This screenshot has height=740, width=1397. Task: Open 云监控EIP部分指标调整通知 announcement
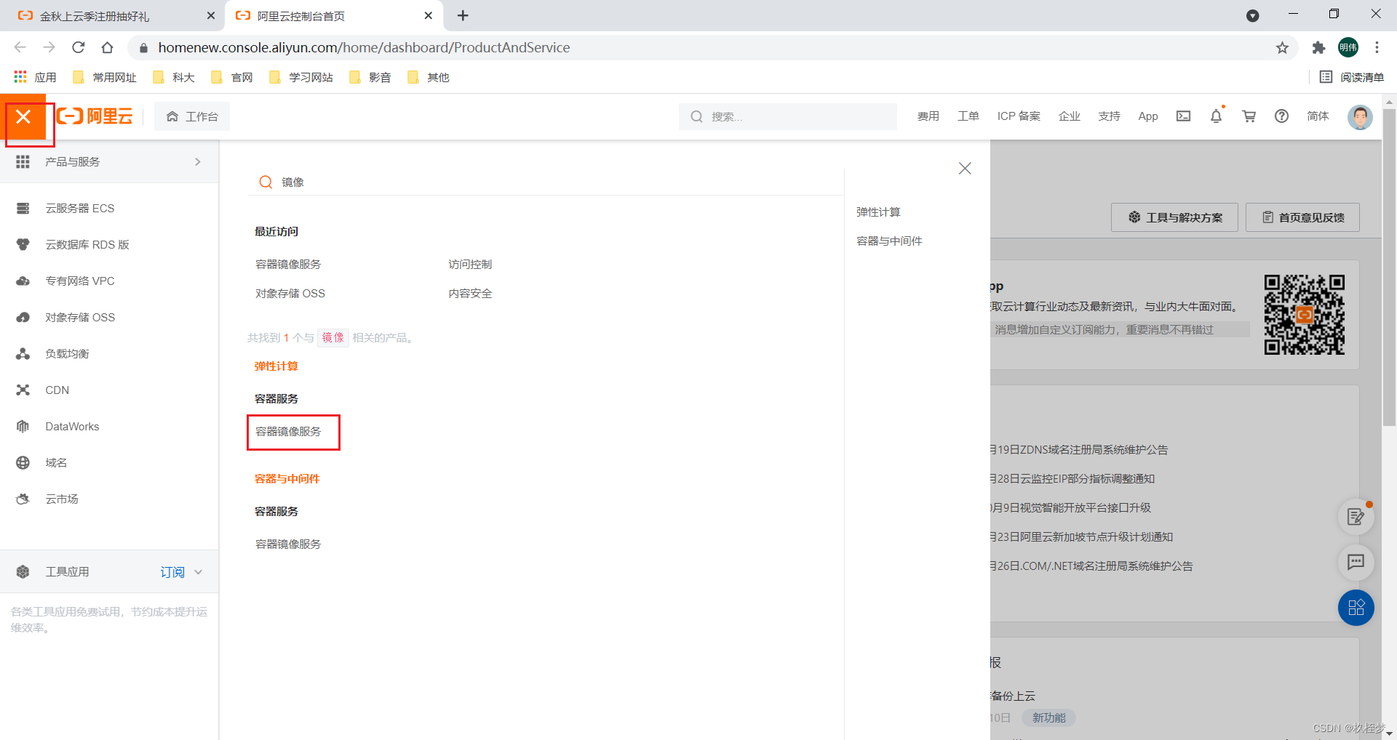[x=1073, y=478]
